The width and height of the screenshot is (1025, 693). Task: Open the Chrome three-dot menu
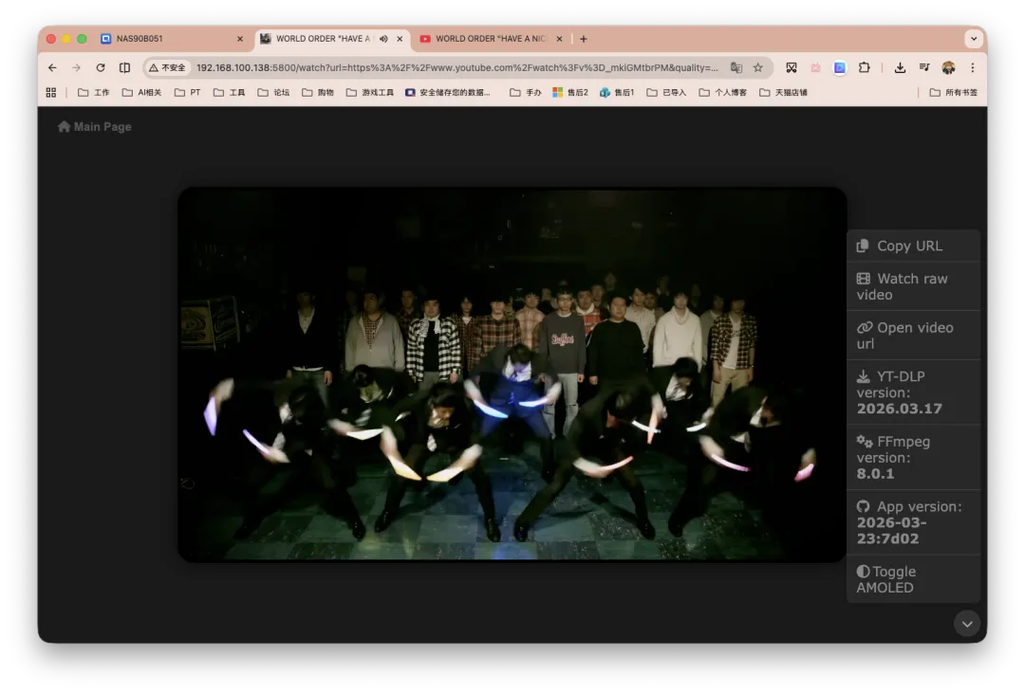click(x=972, y=67)
